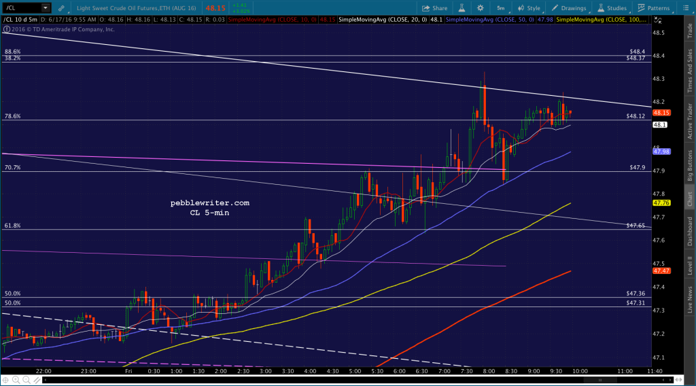Click SimpleMovingAvg (CLOSE, 100 label
This screenshot has height=386, width=696.
tap(601, 20)
